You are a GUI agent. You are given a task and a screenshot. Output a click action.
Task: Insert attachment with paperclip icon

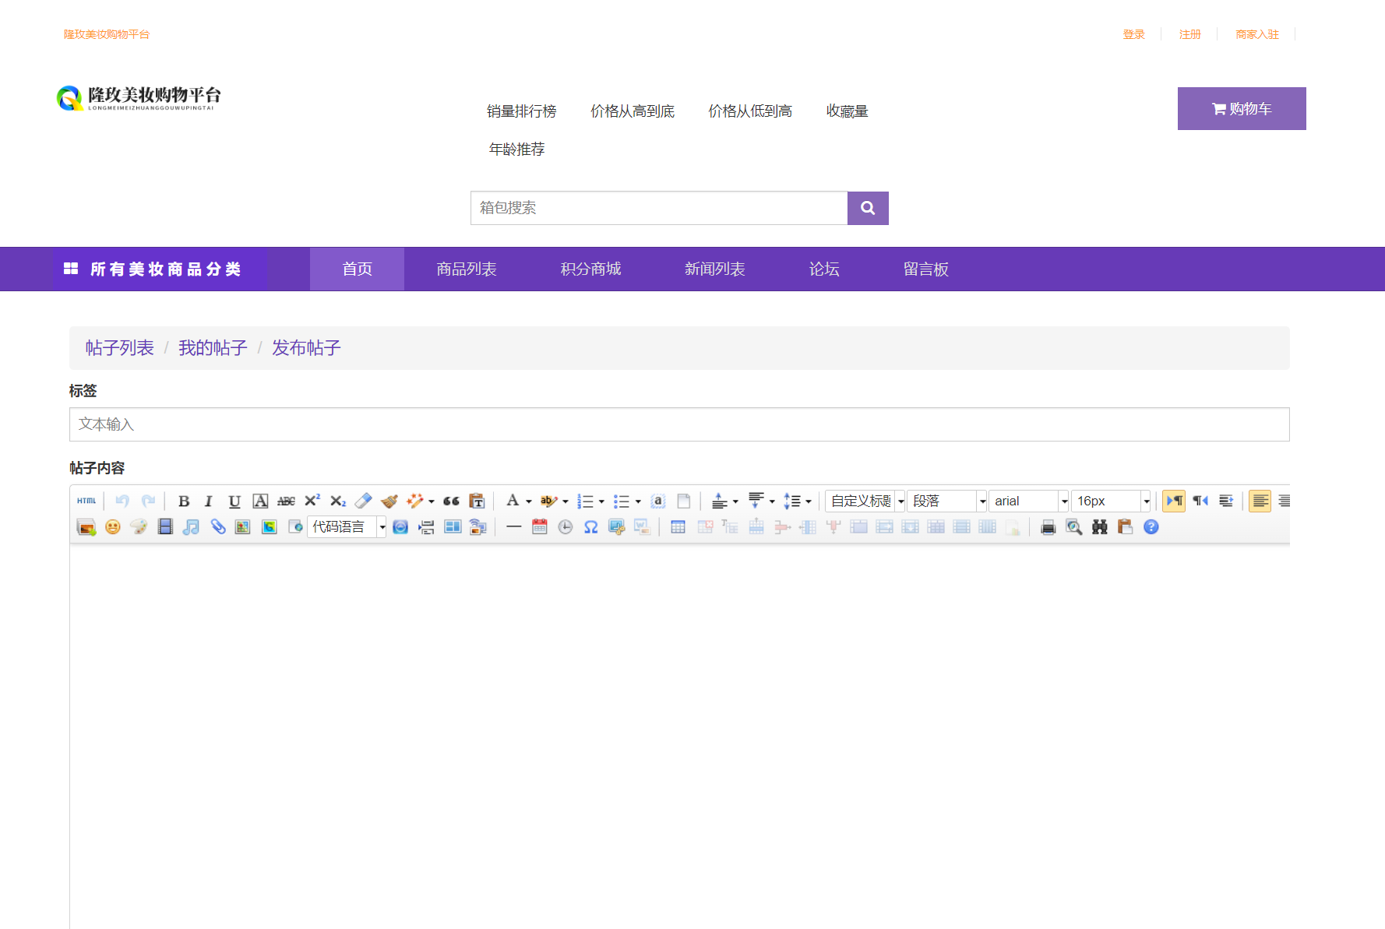[217, 527]
